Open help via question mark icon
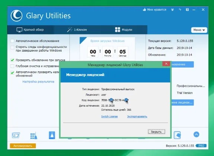The width and height of the screenshot is (214, 156). pyautogui.click(x=187, y=10)
